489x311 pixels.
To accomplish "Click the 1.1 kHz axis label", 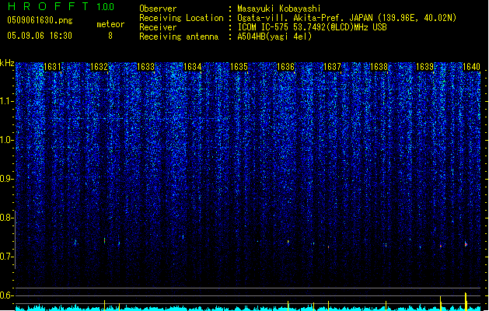I will (x=7, y=101).
